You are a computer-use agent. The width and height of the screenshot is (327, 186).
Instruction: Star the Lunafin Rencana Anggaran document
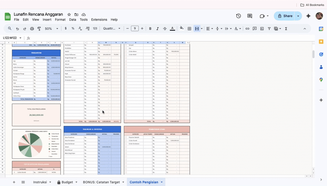[x=69, y=14]
